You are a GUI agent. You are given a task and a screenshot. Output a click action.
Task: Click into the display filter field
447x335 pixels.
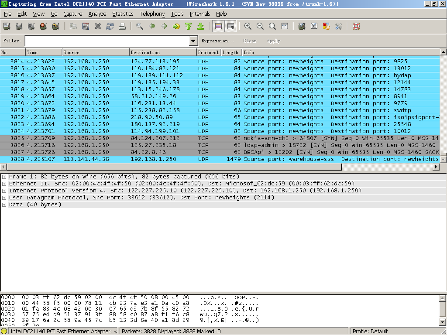[107, 41]
